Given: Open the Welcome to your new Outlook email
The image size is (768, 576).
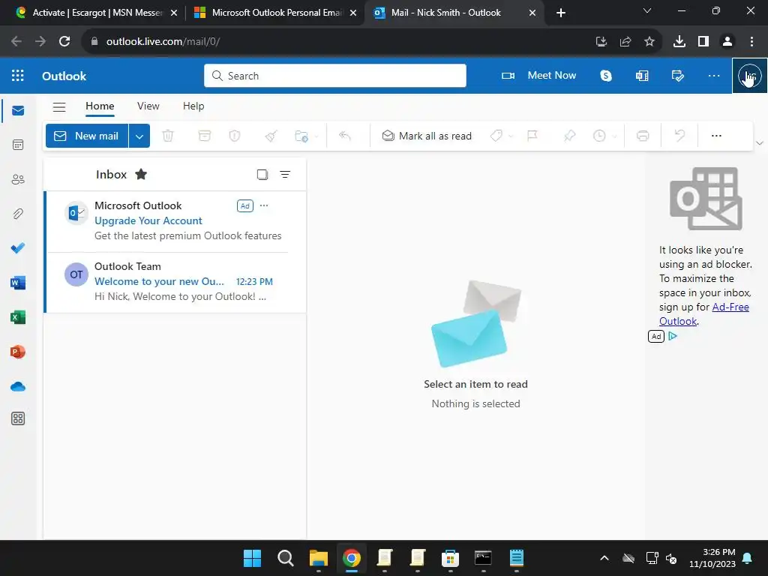Looking at the screenshot, I should [175, 282].
